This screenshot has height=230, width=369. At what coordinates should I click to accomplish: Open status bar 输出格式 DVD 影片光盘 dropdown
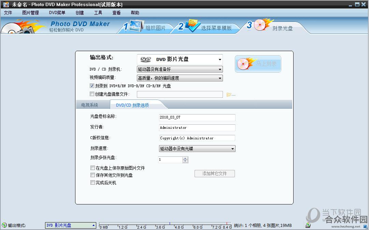(71, 225)
